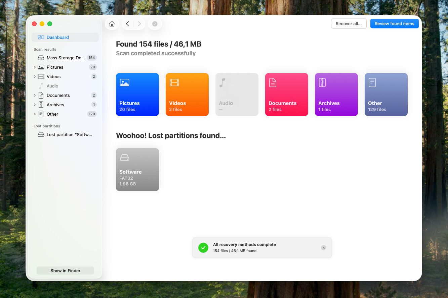Click "Scan completed successfully" text
The width and height of the screenshot is (448, 298).
tap(156, 53)
